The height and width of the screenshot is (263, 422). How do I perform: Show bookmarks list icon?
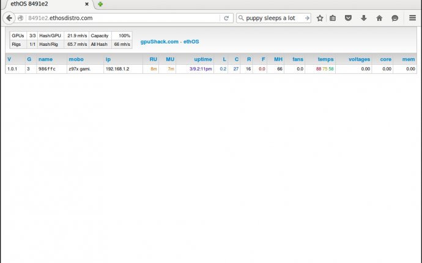click(x=333, y=18)
